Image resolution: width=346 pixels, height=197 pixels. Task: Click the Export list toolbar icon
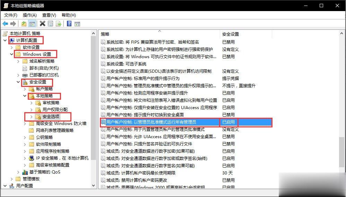[59, 24]
